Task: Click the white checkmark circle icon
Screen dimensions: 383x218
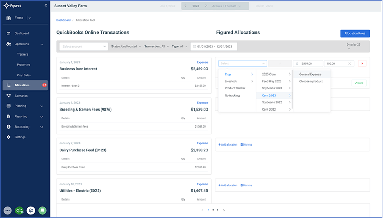Action: (x=31, y=210)
